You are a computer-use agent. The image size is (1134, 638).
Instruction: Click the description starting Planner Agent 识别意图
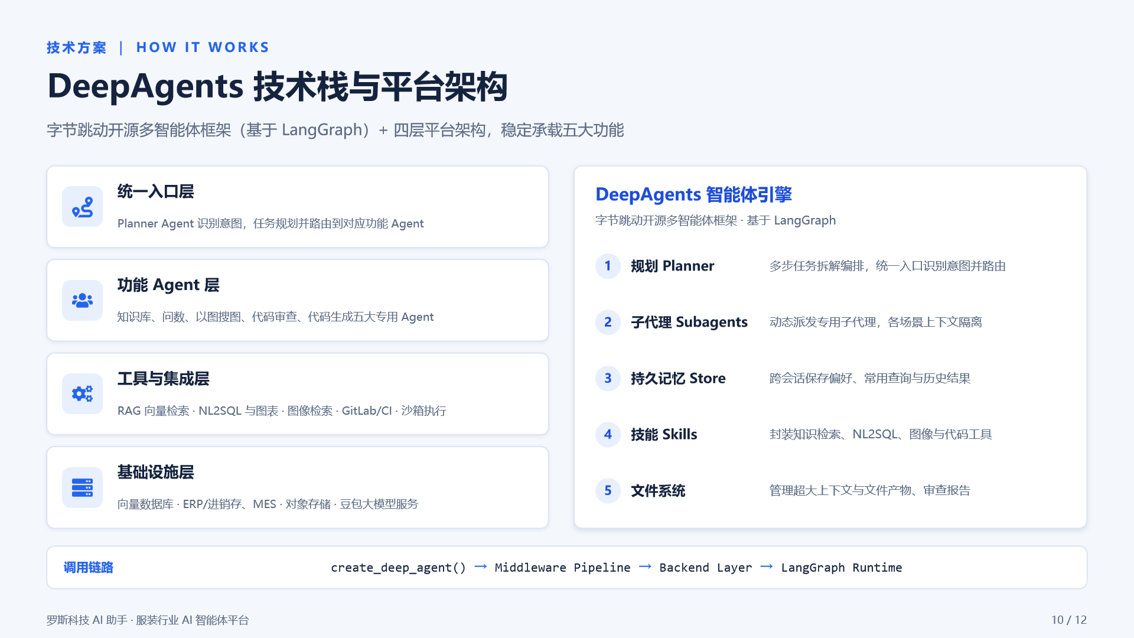(x=271, y=223)
